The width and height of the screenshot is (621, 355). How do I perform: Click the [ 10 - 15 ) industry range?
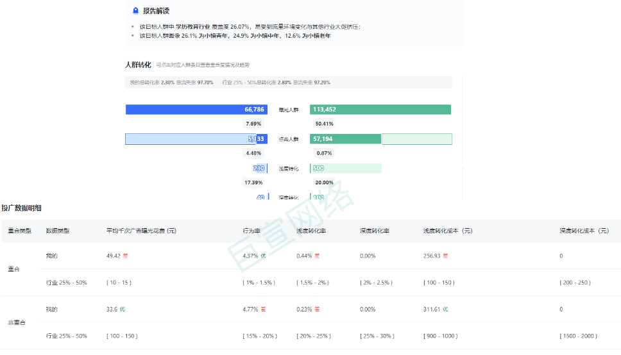(x=119, y=283)
